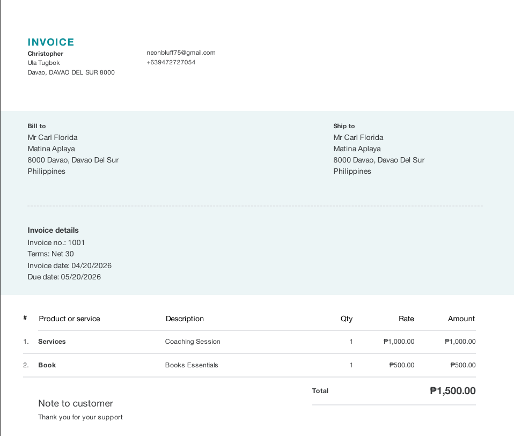The width and height of the screenshot is (514, 436).
Task: Click Mr Carl Florida under Bill to
Action: (x=53, y=138)
